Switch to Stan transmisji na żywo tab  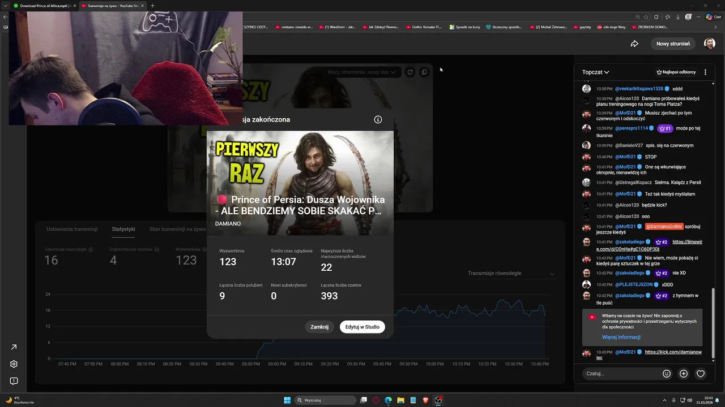click(x=177, y=229)
